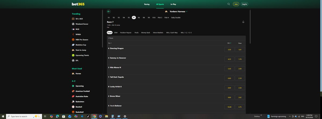Open the Daily Double tab
The image size is (322, 119).
176,18
